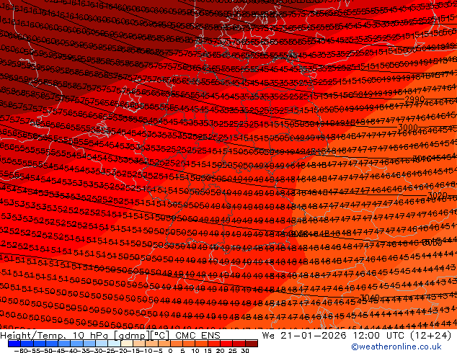The image size is (457, 353).
Task: Click the 3040 contour line label
Action: (371, 298)
